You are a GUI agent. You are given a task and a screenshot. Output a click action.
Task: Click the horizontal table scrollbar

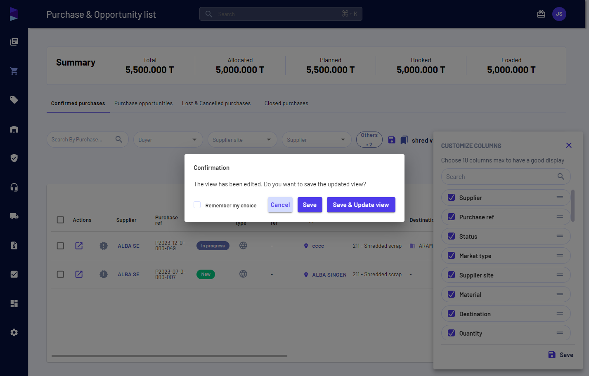[169, 356]
